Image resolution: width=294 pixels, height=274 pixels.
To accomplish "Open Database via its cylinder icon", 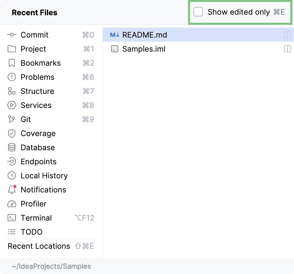I will point(12,148).
